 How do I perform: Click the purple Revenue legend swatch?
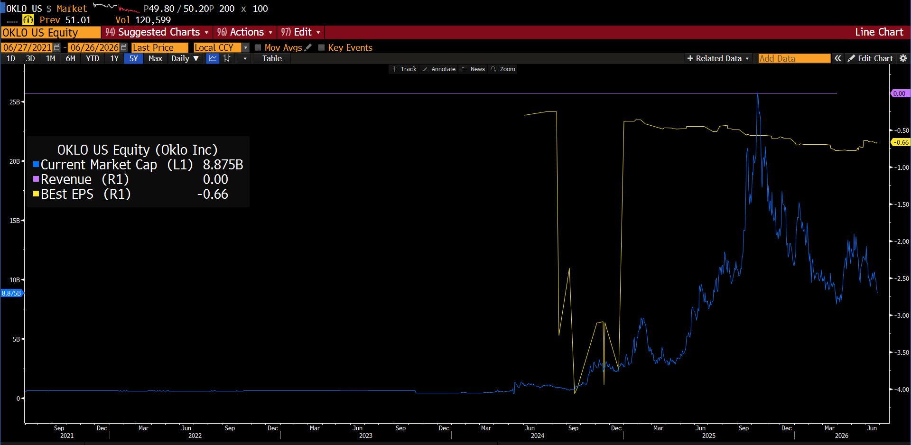pyautogui.click(x=36, y=179)
